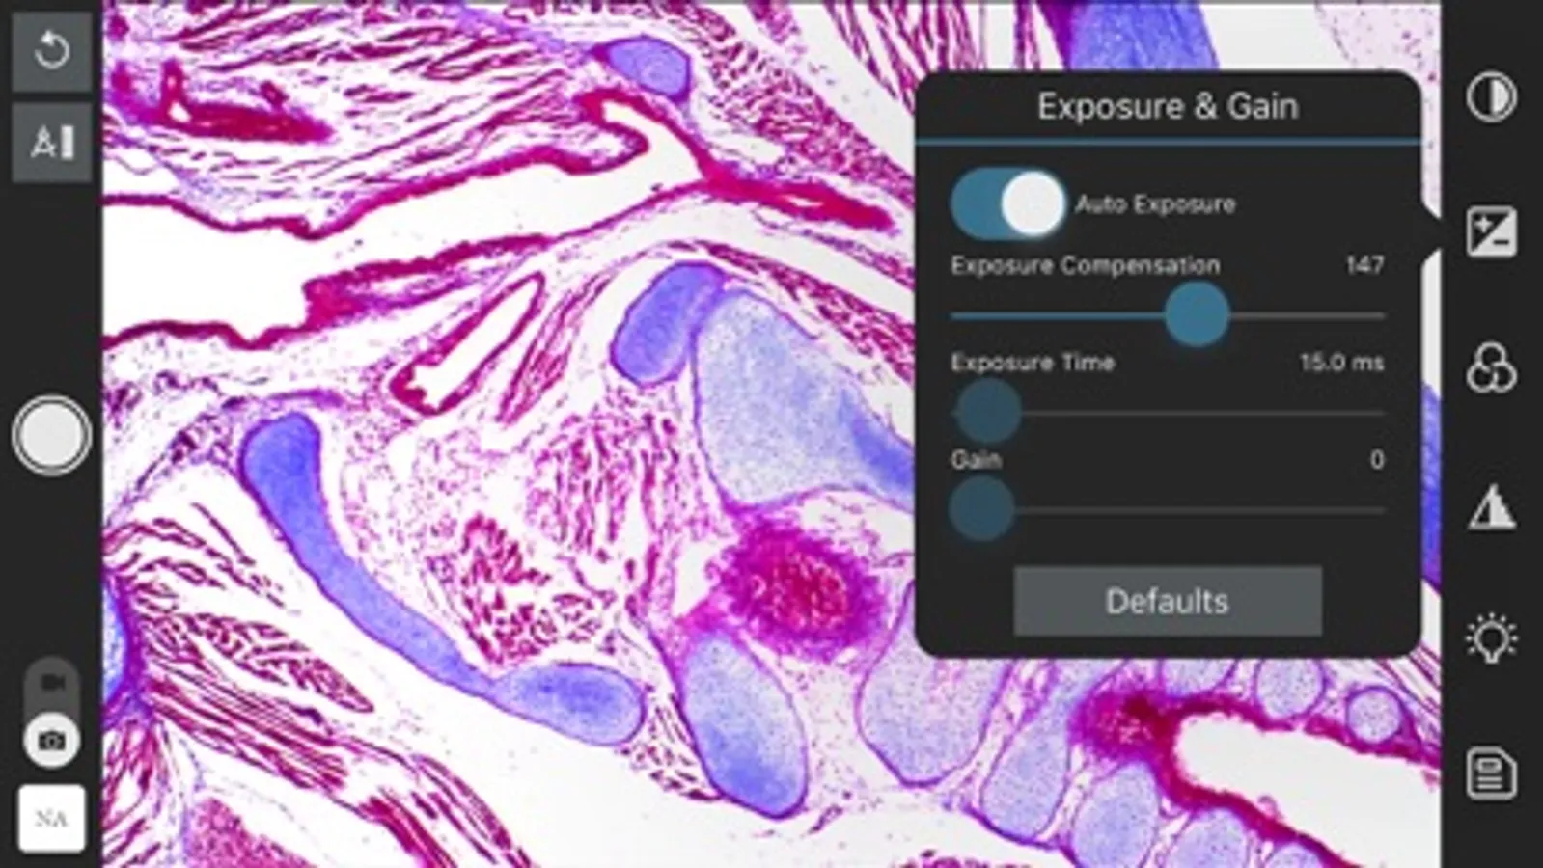This screenshot has height=868, width=1543.
Task: Open the text annotation tool
Action: [x=51, y=143]
